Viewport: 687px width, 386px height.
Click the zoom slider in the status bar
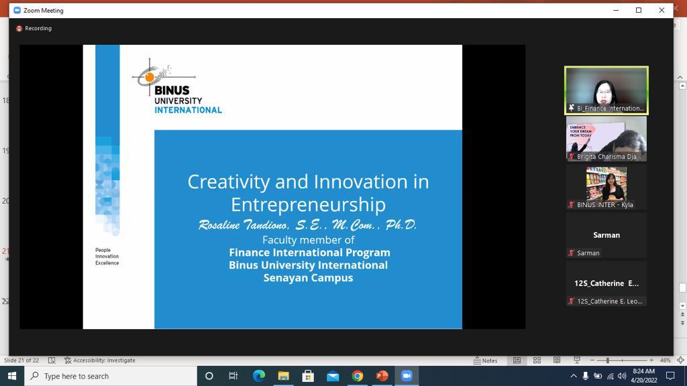click(x=622, y=361)
